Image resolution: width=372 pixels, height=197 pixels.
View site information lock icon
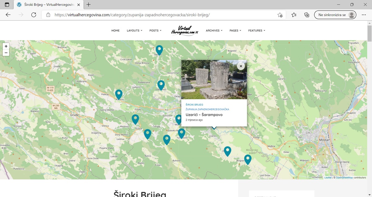pos(48,15)
